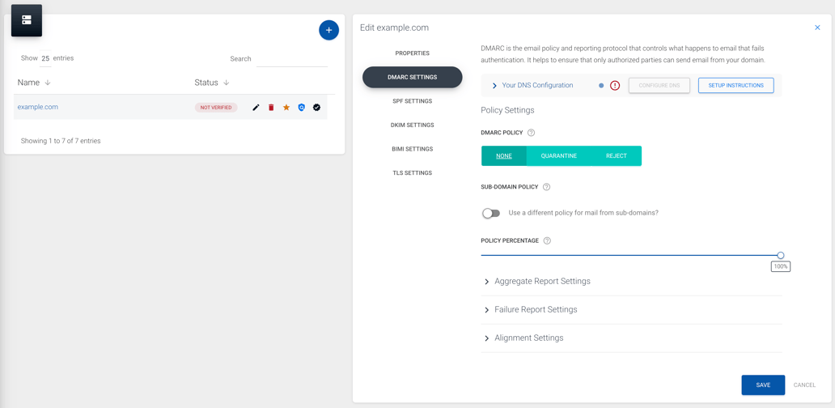Open the server menu icon at top left
The image size is (835, 408).
27,20
